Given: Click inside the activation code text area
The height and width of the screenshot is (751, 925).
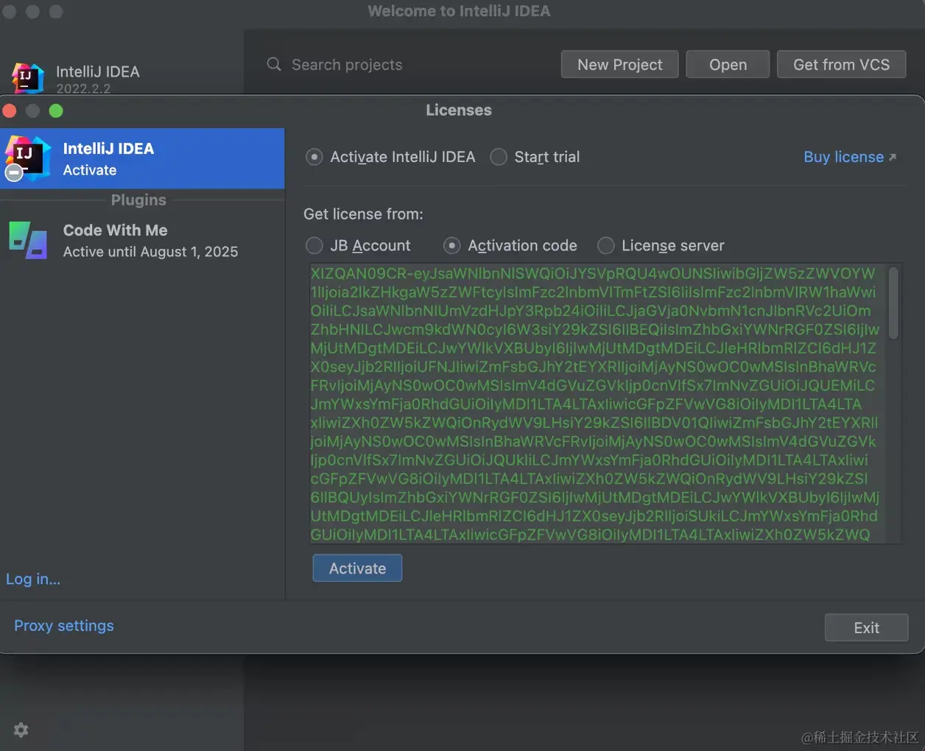Looking at the screenshot, I should pyautogui.click(x=597, y=403).
